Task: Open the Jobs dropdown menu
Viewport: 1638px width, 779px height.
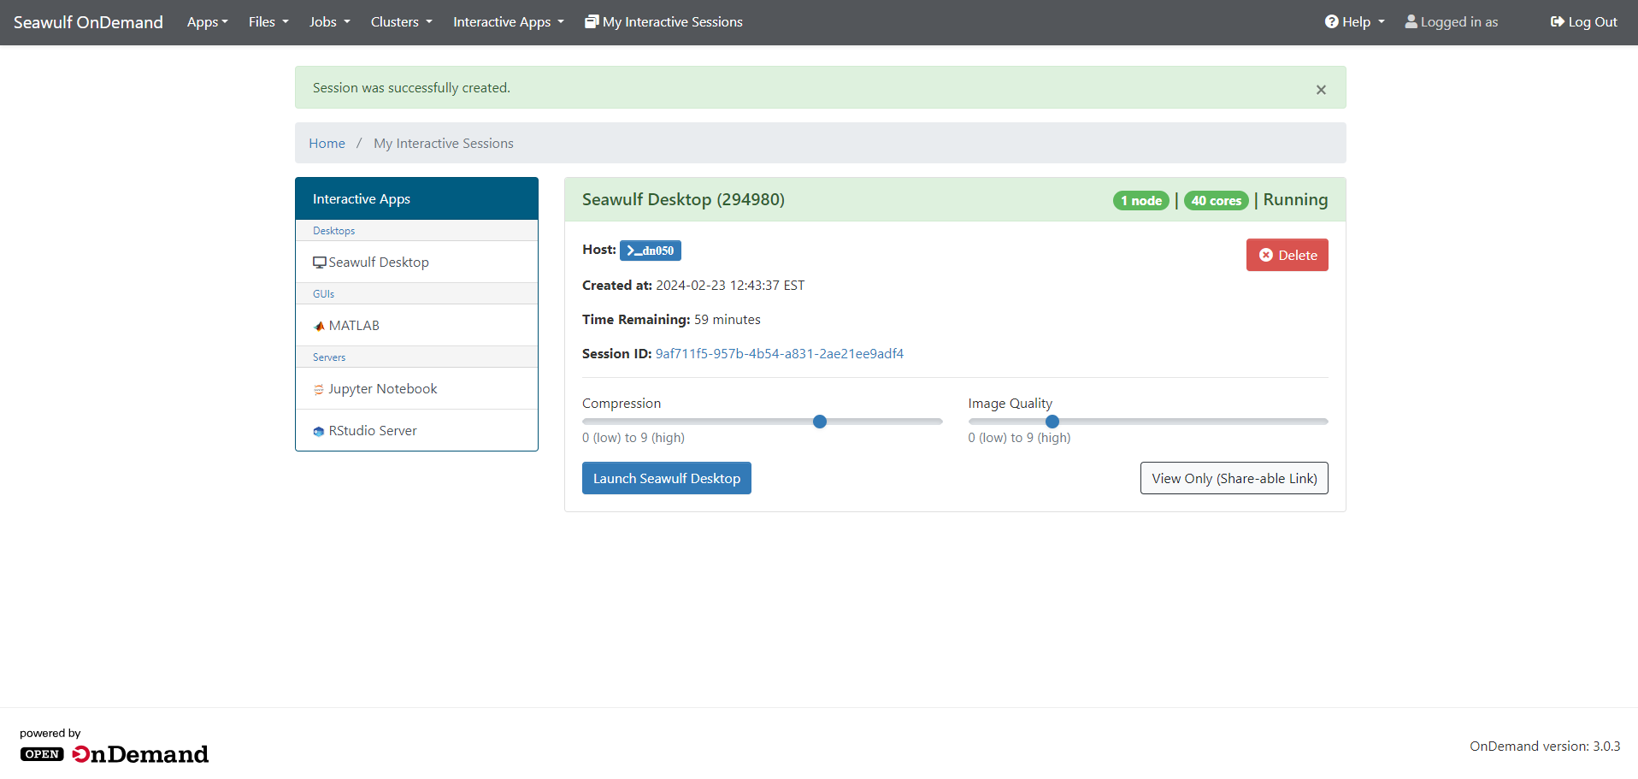Action: 330,22
